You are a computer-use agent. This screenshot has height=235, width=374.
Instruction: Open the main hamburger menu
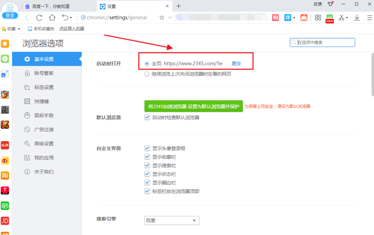point(369,18)
